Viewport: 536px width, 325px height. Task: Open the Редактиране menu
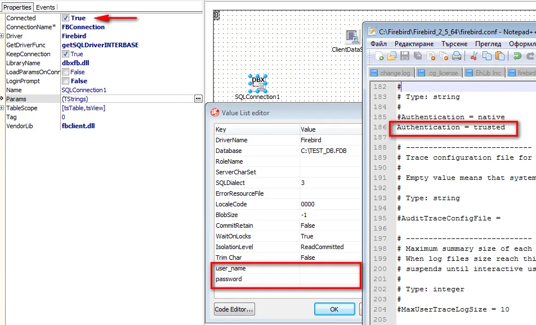[x=414, y=44]
